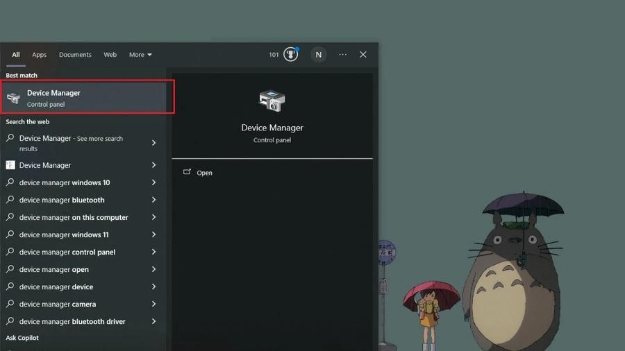
Task: Expand arrow for 'device manager device'
Action: pos(153,286)
